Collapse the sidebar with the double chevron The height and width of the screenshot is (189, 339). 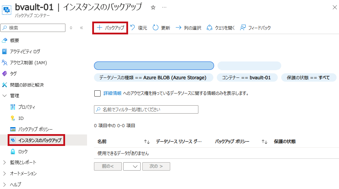point(81,28)
